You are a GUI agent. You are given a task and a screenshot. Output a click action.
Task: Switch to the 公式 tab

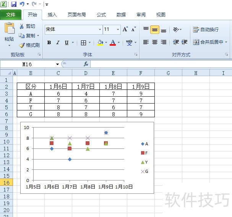click(101, 15)
